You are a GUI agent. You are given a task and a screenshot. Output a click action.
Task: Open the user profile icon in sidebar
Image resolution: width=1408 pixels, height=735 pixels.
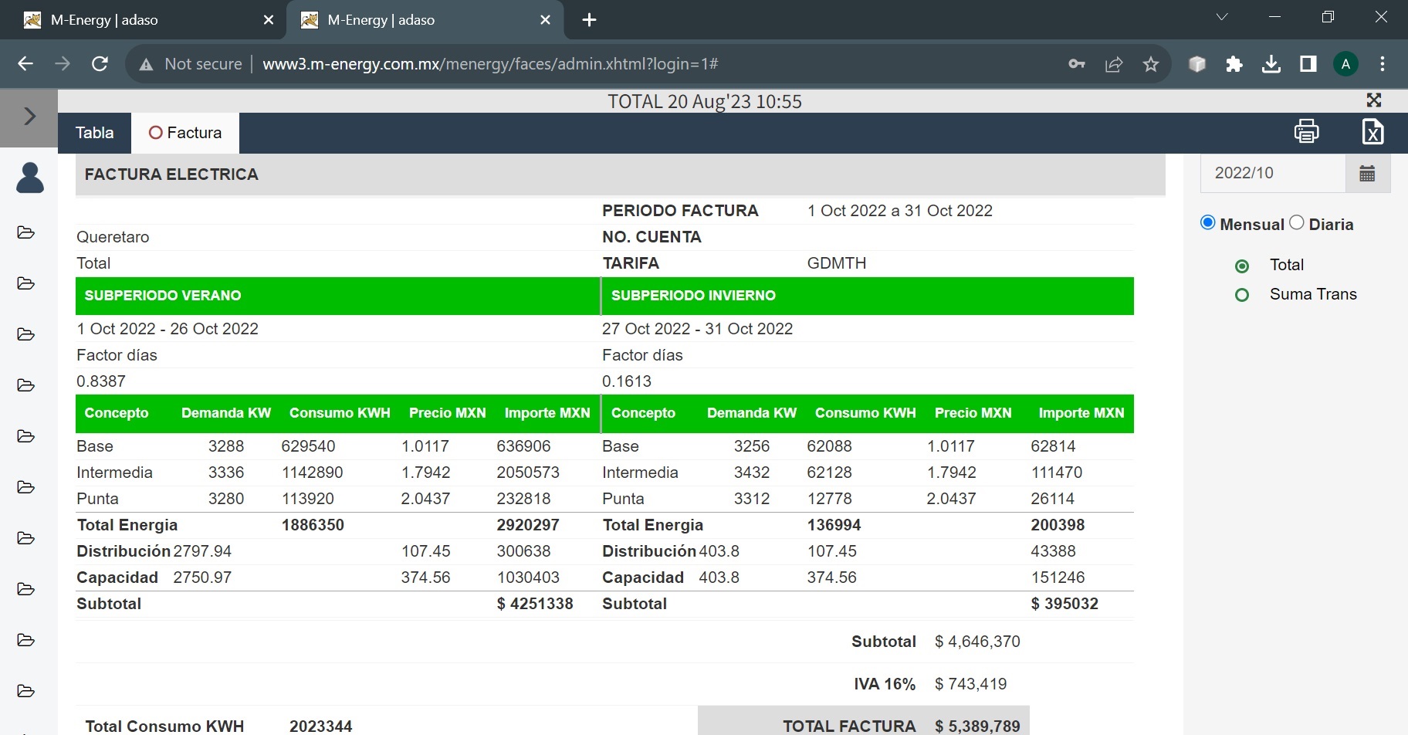click(30, 178)
